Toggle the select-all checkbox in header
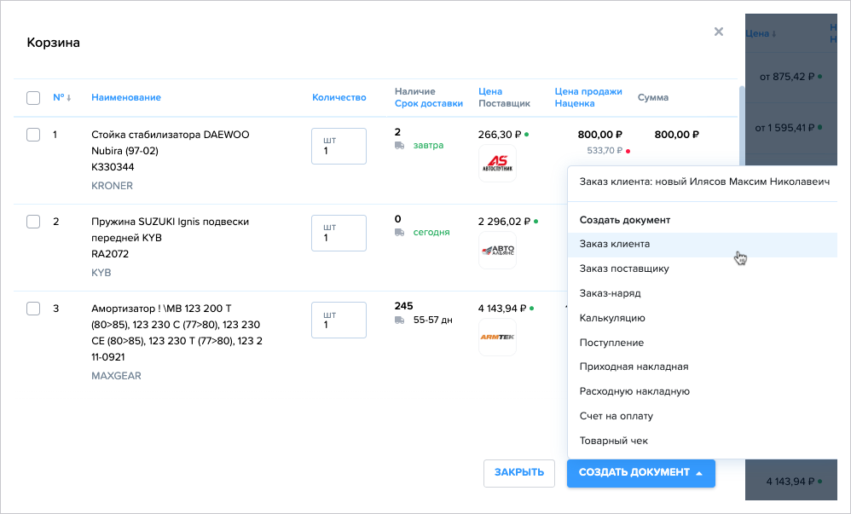The height and width of the screenshot is (514, 851). pos(33,98)
